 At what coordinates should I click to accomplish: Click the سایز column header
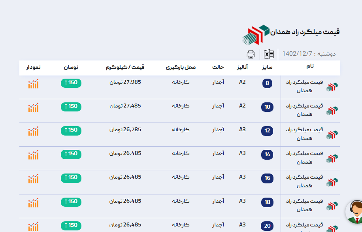(267, 67)
